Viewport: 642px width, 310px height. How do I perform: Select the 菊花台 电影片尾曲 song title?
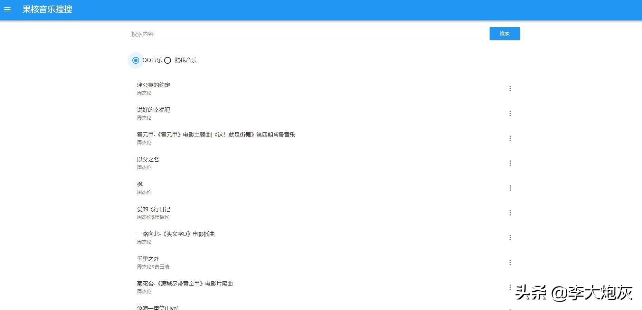(185, 283)
